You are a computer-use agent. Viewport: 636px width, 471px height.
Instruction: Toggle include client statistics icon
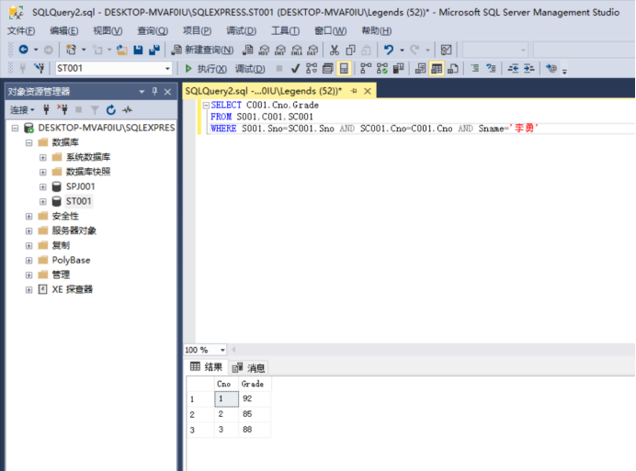coord(398,68)
